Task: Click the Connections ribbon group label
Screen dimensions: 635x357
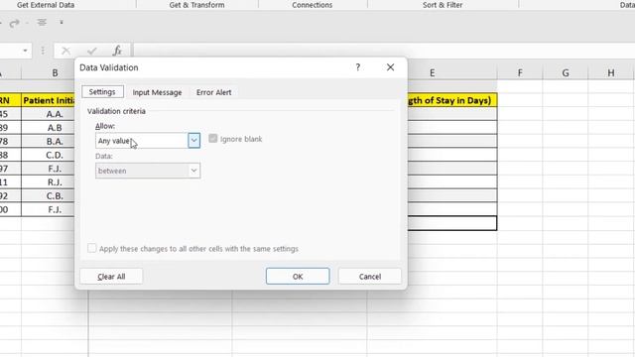Action: [313, 5]
